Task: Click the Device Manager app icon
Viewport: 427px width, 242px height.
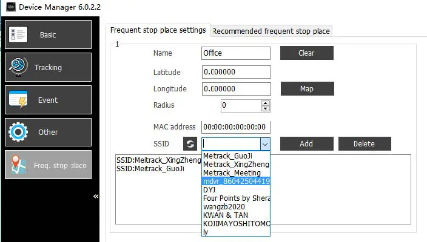Action: click(11, 7)
